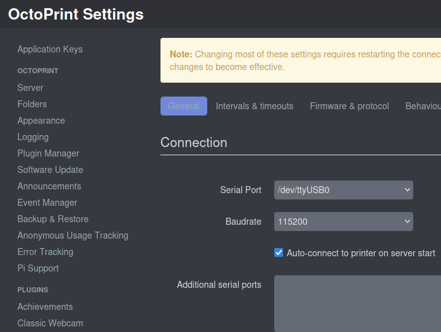
Task: Open the Serial Port dropdown
Action: click(344, 190)
